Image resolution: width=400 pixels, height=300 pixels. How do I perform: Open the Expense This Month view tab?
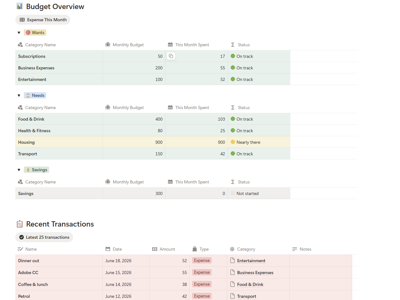[x=43, y=20]
